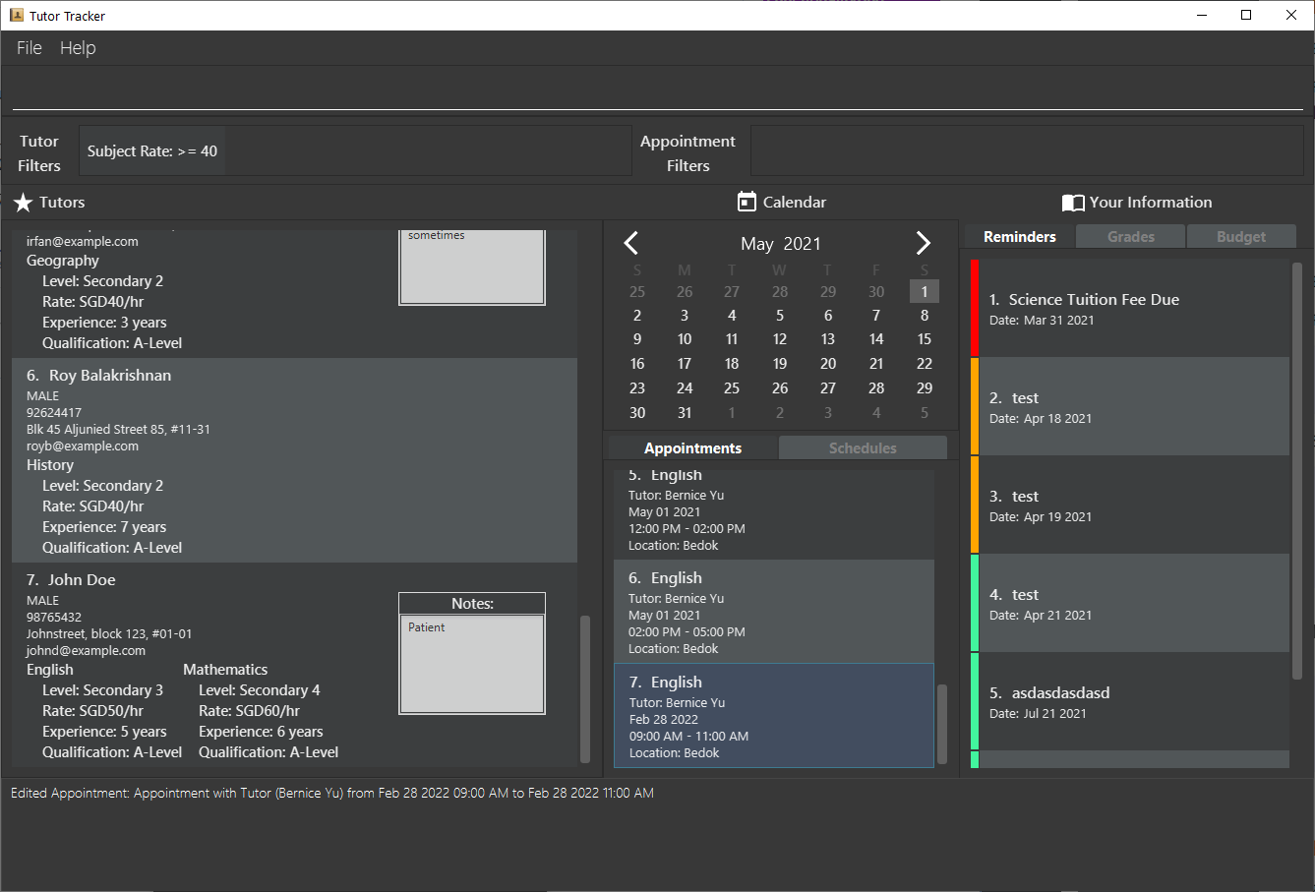Click johnd@example.com email text
This screenshot has height=892, width=1315.
tap(87, 651)
